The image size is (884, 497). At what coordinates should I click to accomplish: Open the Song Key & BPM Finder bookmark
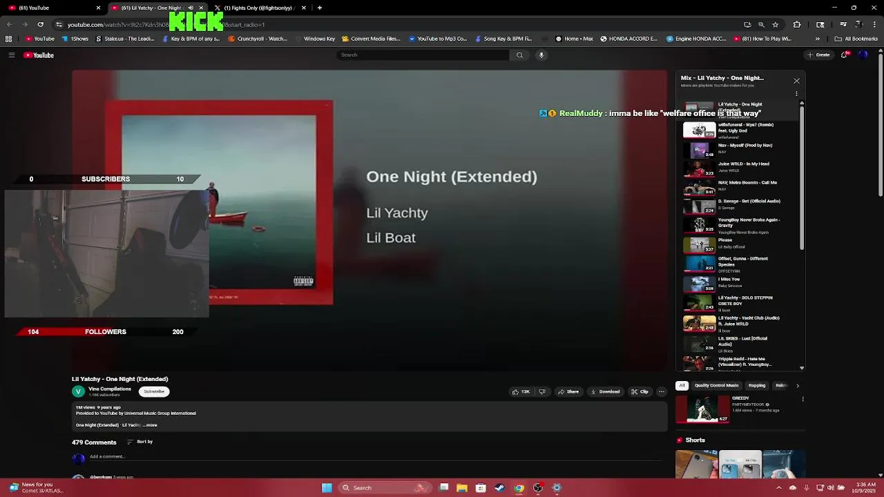tap(503, 39)
